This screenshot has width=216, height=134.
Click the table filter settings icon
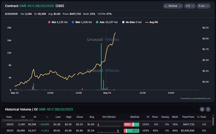(x=202, y=109)
